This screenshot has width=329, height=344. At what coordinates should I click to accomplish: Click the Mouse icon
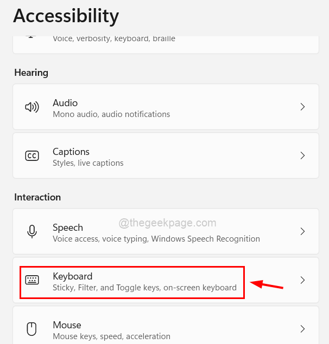[x=32, y=329]
